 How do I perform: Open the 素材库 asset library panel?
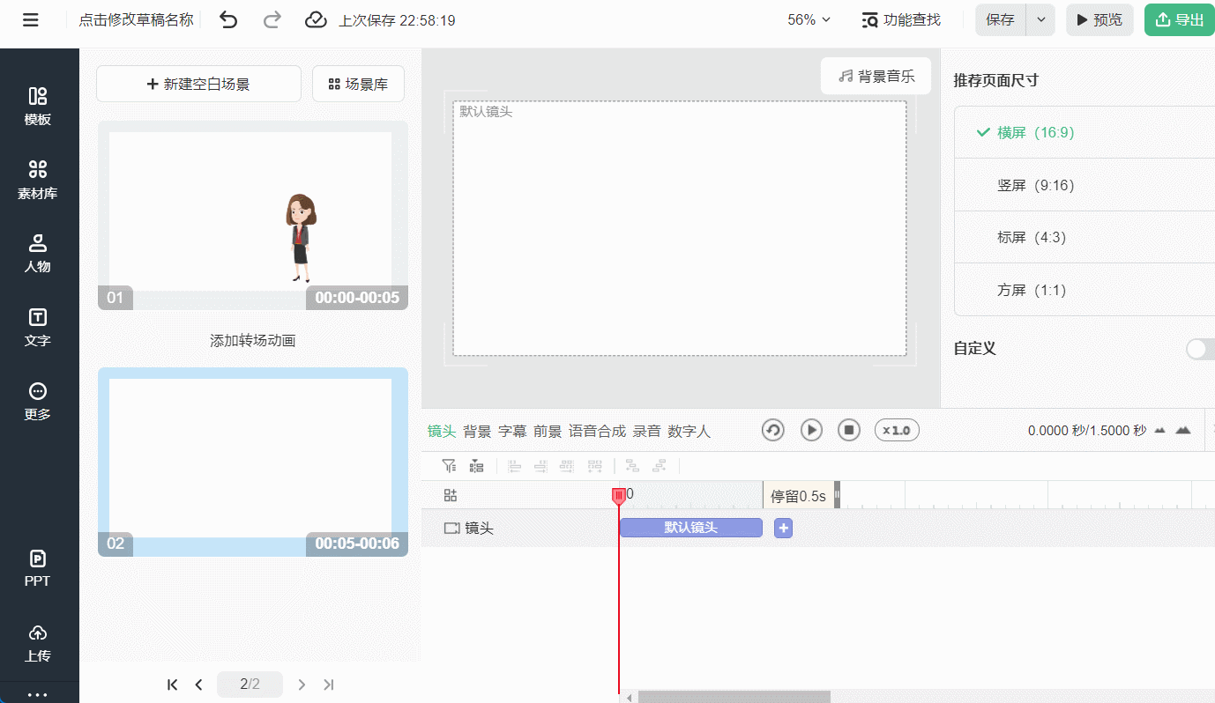(38, 181)
